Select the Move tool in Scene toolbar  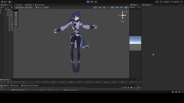[x=16, y=15]
